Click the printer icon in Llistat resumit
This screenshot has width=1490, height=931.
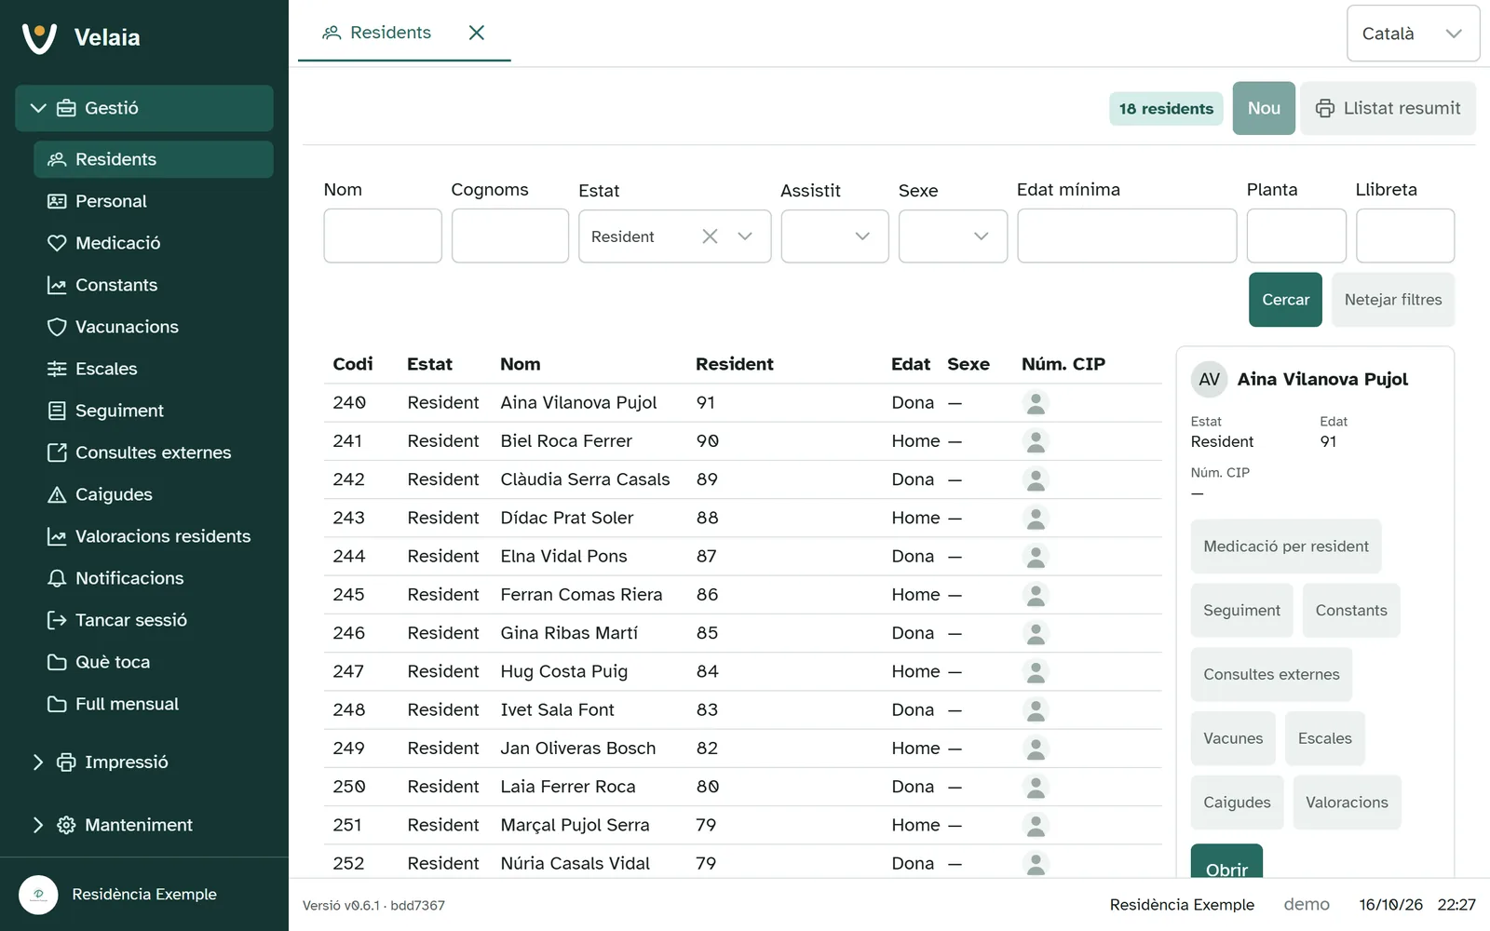(1324, 109)
